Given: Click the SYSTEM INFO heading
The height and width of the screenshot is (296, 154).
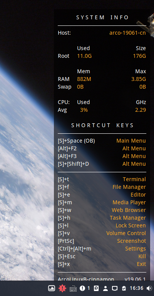Looking at the screenshot, I should pyautogui.click(x=102, y=18).
